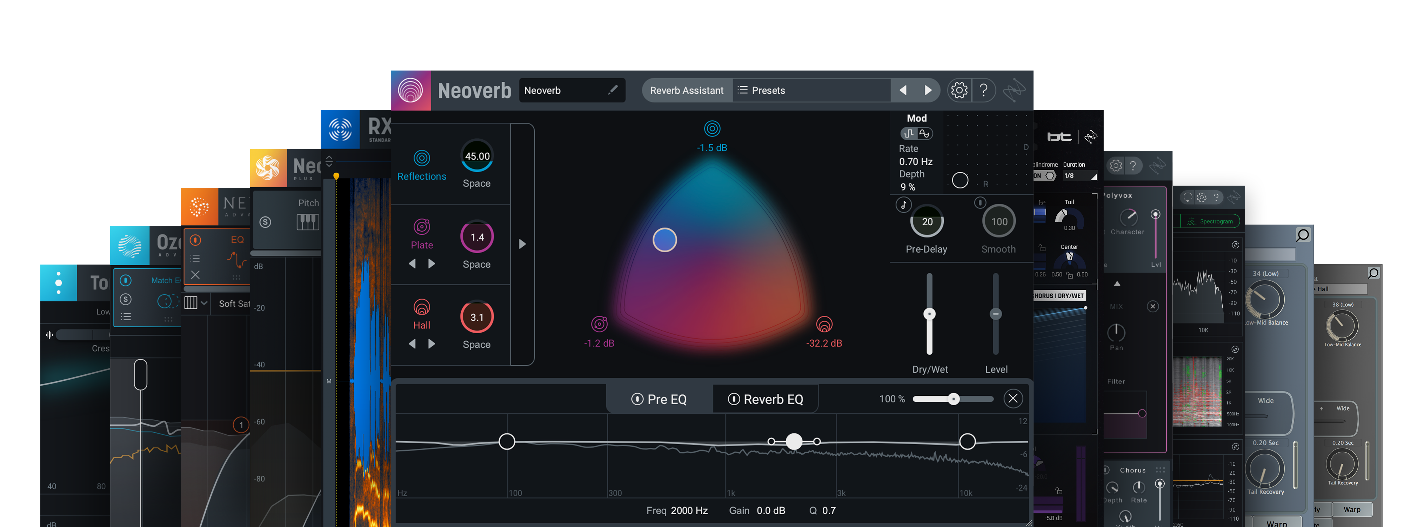The height and width of the screenshot is (527, 1424).
Task: Toggle Pre EQ power button
Action: 637,399
